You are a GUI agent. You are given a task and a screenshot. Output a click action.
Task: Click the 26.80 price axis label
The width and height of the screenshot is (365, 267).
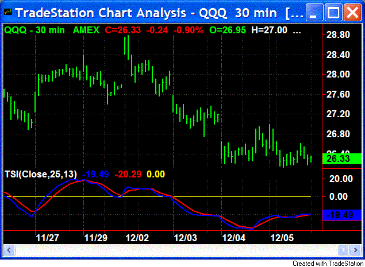(x=338, y=134)
